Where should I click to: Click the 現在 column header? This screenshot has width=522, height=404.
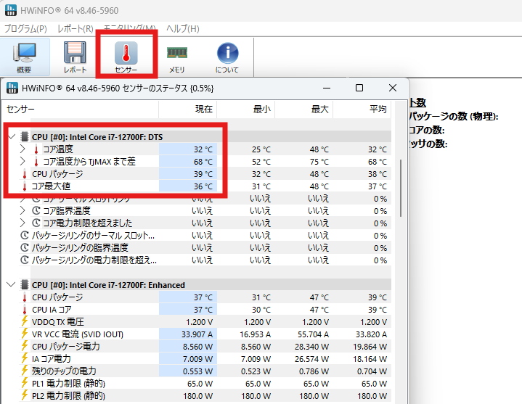coord(188,109)
